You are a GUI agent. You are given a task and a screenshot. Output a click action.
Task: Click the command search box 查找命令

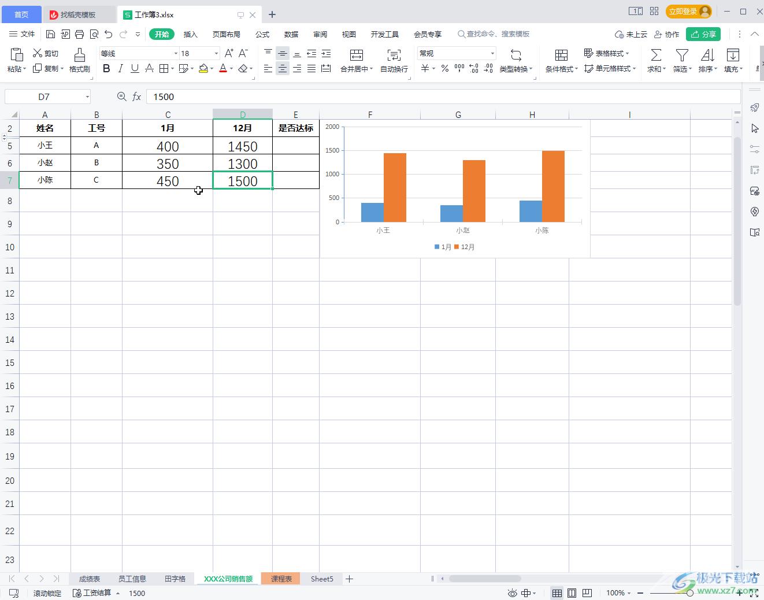click(494, 34)
